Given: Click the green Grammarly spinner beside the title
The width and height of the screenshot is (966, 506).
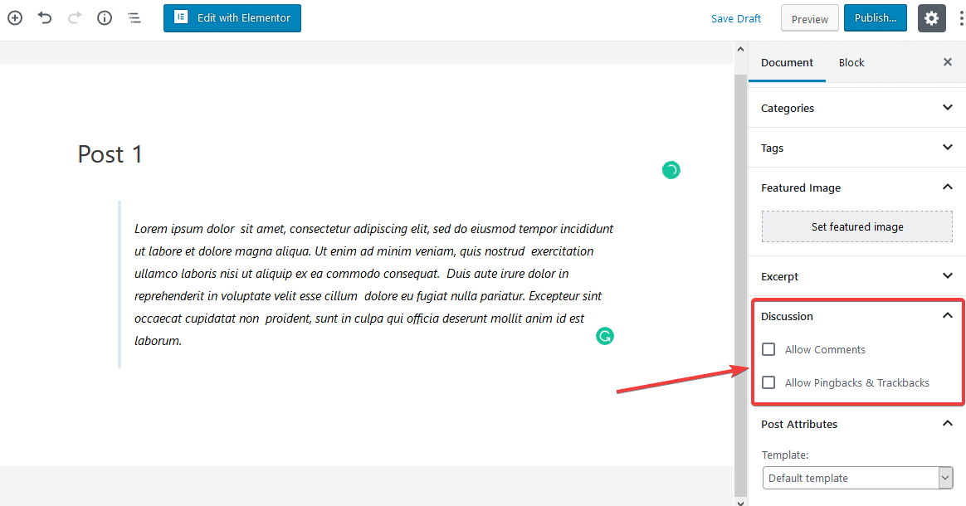Looking at the screenshot, I should click(671, 170).
